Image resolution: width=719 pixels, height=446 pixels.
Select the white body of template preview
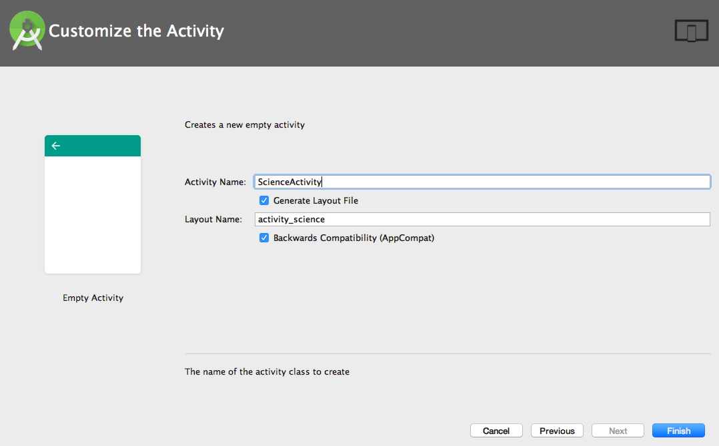point(93,215)
